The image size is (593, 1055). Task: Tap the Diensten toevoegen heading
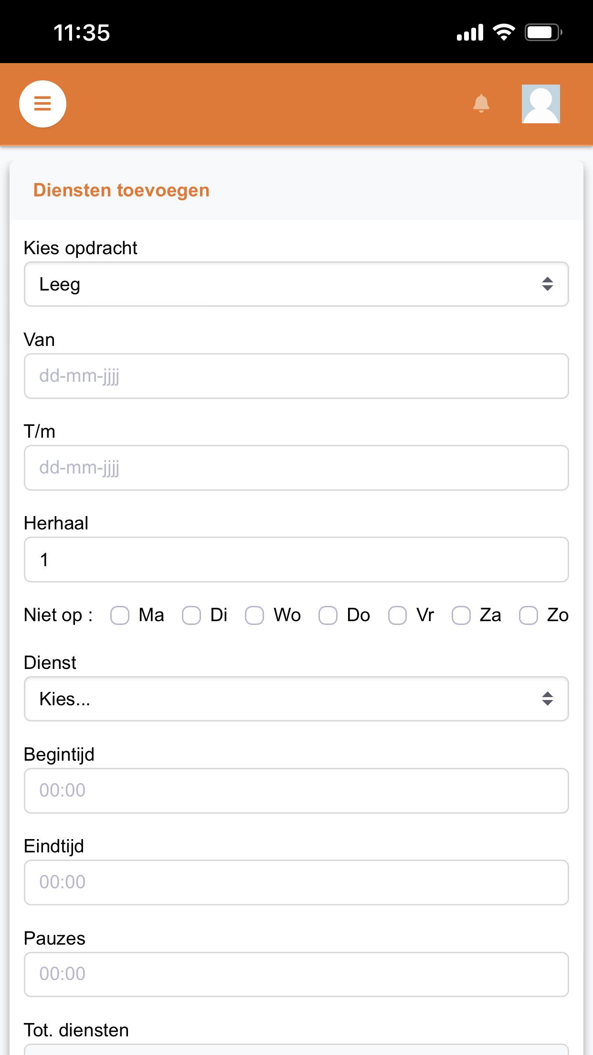tap(121, 190)
